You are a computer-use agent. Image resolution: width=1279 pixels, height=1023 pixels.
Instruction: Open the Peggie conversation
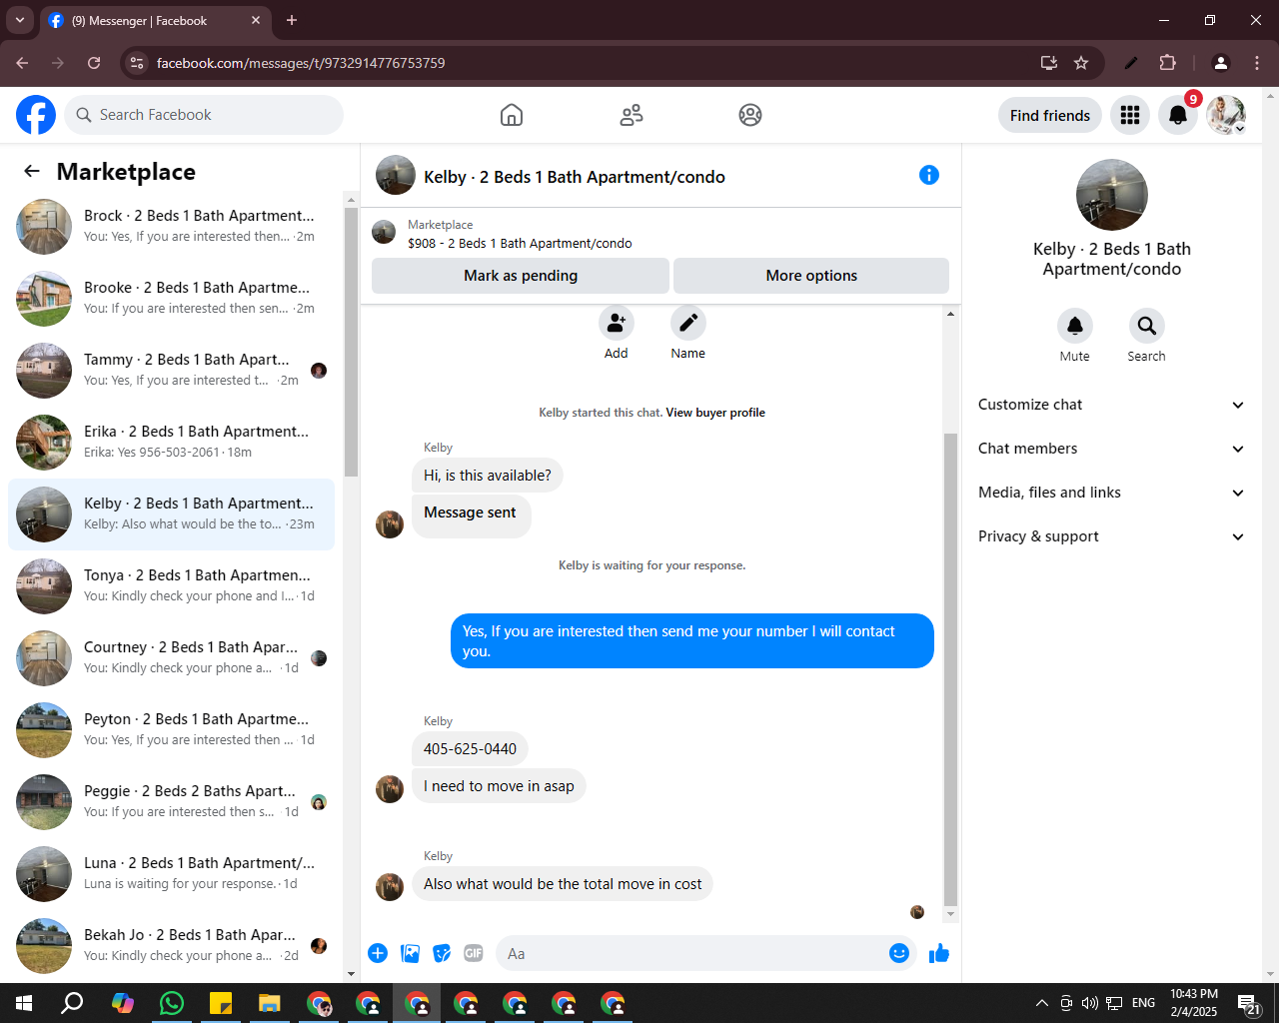(171, 802)
